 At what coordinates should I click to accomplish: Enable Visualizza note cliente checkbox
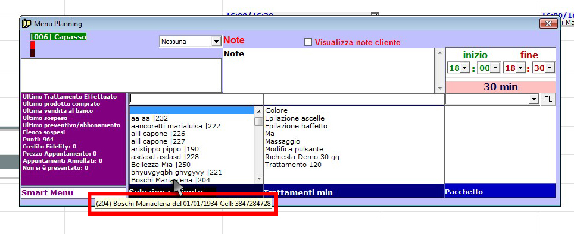click(308, 42)
